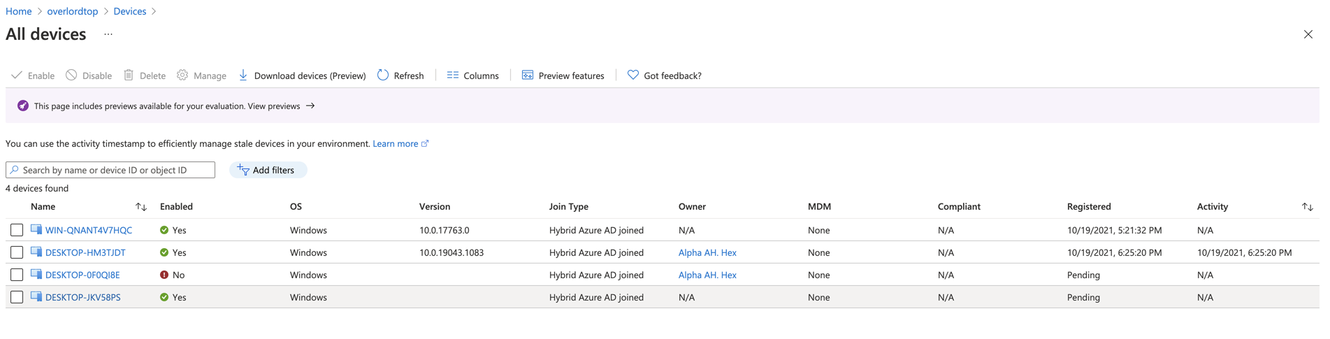This screenshot has width=1330, height=339.
Task: Select the checkbox for DESKTOP-HM3TJDT
Action: 17,252
